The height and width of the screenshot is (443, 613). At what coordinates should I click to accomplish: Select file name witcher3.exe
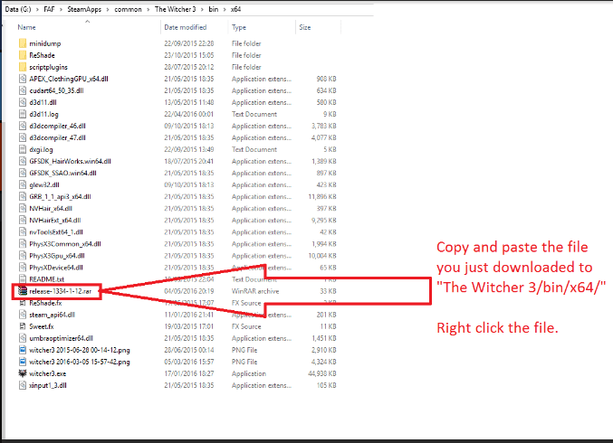tap(48, 373)
